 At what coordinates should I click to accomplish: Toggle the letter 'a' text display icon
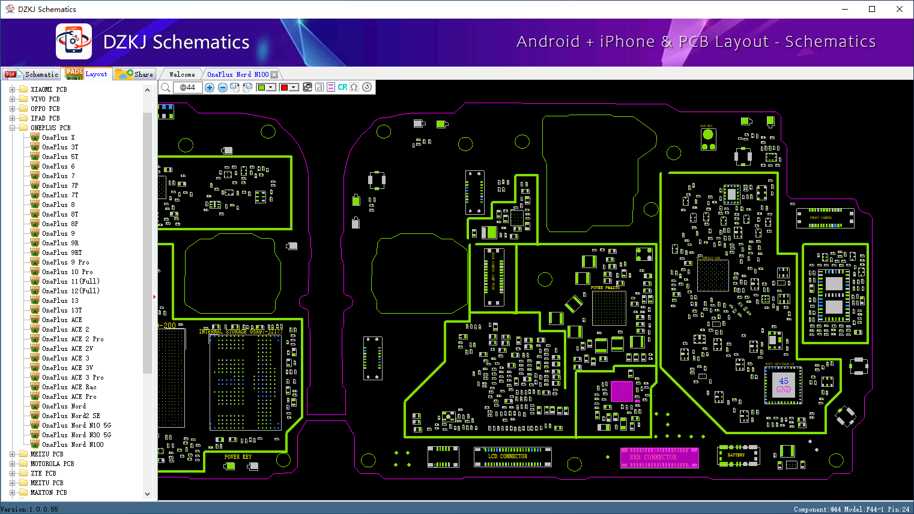319,88
